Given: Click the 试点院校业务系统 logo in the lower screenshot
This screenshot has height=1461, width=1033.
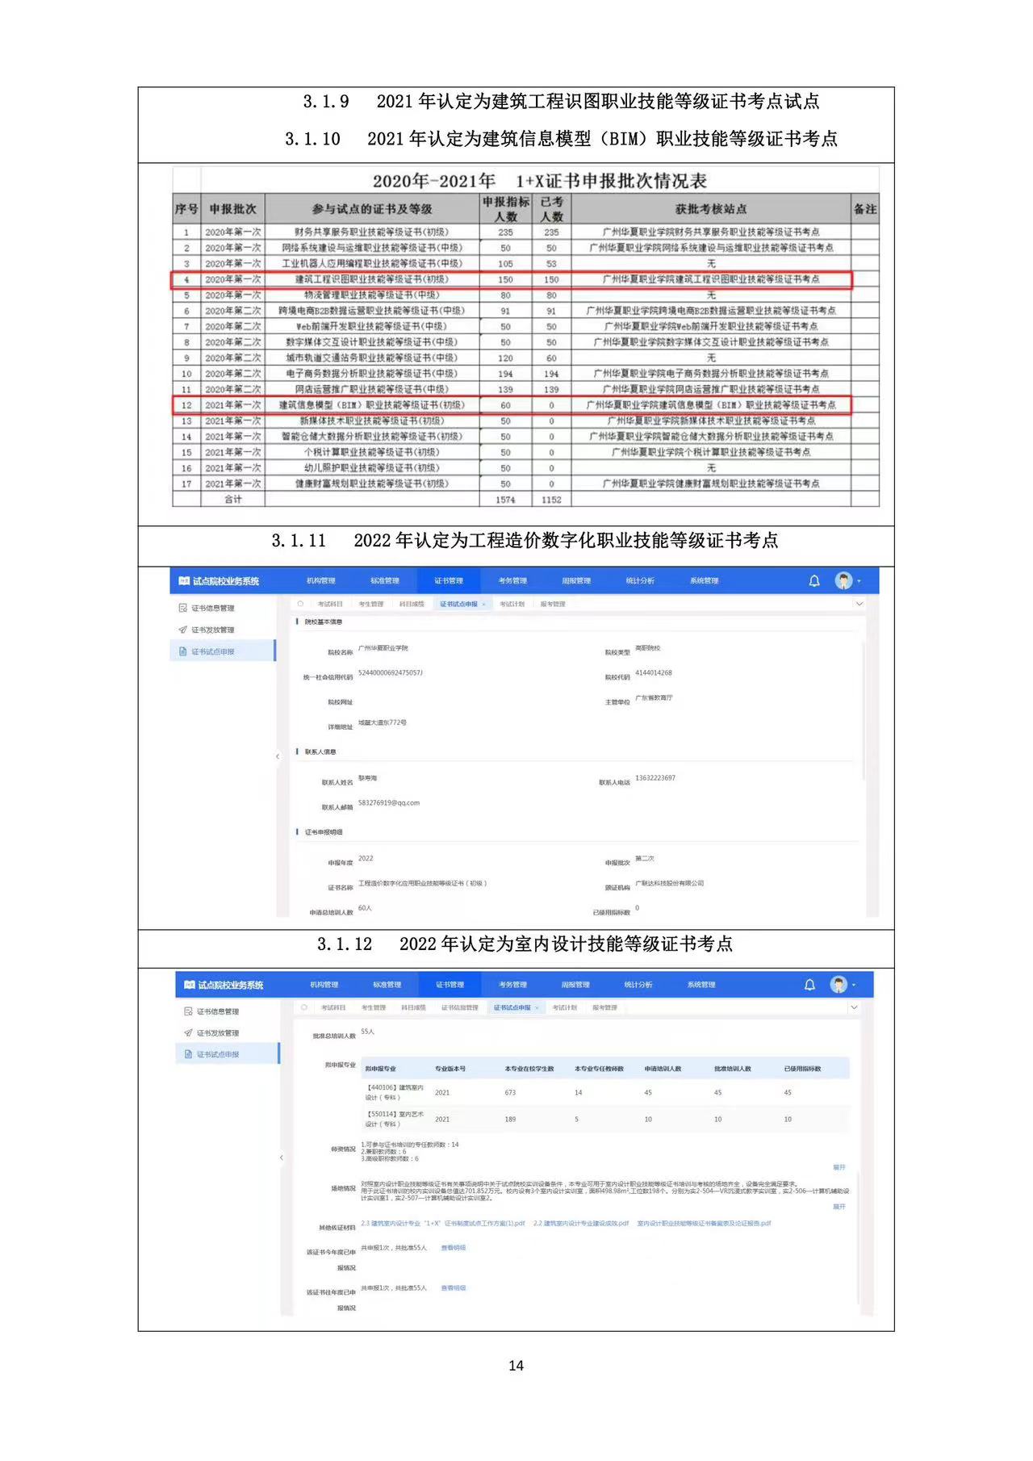Looking at the screenshot, I should pyautogui.click(x=223, y=985).
